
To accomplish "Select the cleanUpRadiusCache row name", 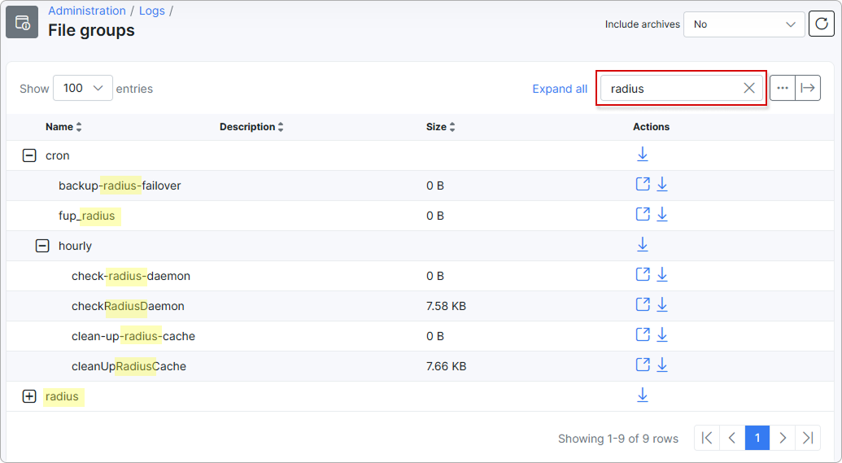I will point(129,366).
